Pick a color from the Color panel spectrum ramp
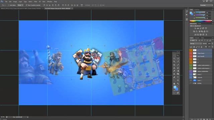Image resolution: width=214 pixels, height=120 pixels. click(x=201, y=21)
